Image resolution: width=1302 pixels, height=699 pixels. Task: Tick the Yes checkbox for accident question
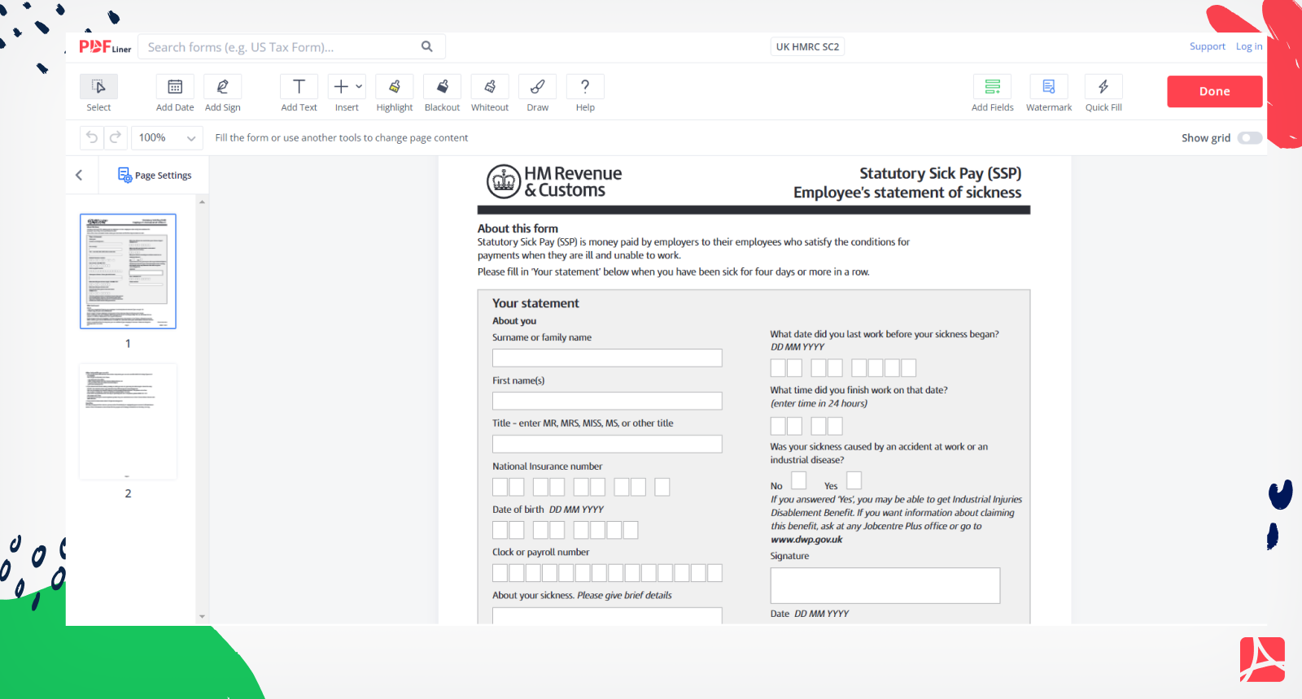(x=854, y=480)
